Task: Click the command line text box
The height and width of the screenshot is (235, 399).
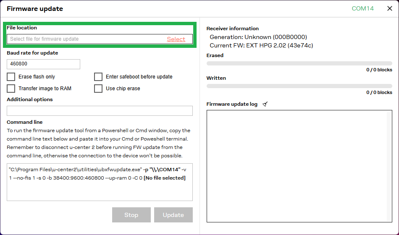Action: (100, 182)
